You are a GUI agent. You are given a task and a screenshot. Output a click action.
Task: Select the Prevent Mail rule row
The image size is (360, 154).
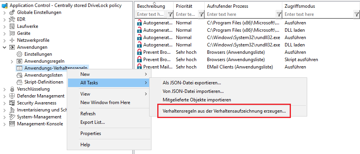(x=247, y=67)
